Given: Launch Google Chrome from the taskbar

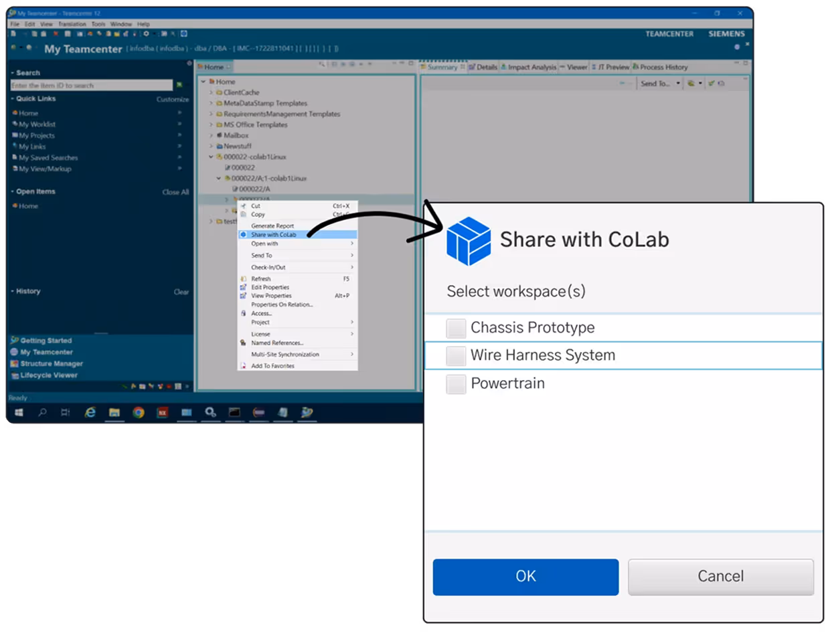Looking at the screenshot, I should pyautogui.click(x=139, y=413).
